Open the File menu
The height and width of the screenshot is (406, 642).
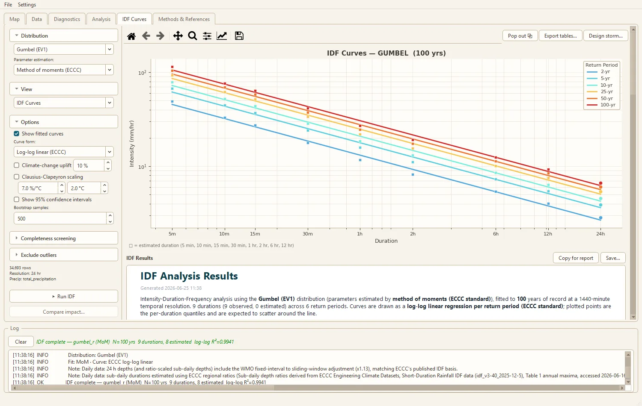coord(8,5)
